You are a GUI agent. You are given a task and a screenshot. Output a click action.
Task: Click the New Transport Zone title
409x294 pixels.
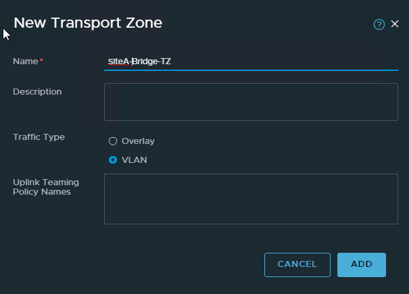tap(88, 23)
